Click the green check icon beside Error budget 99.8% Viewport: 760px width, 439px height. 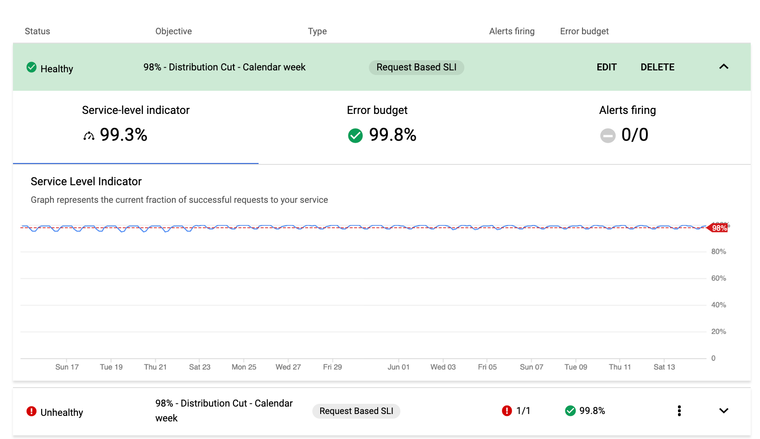point(355,136)
